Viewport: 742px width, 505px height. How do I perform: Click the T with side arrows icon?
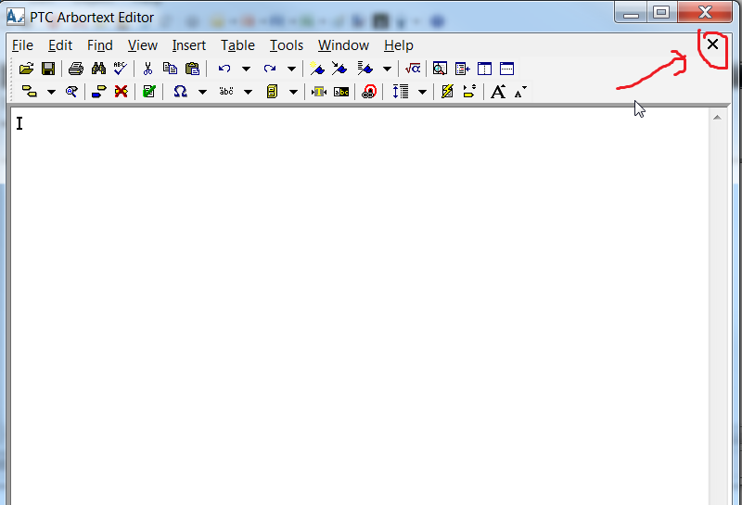click(319, 91)
